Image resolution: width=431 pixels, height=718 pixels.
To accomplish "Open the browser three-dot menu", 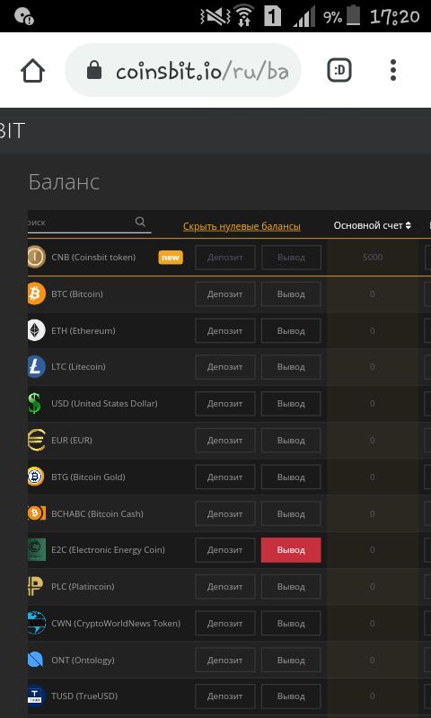I will coord(392,70).
